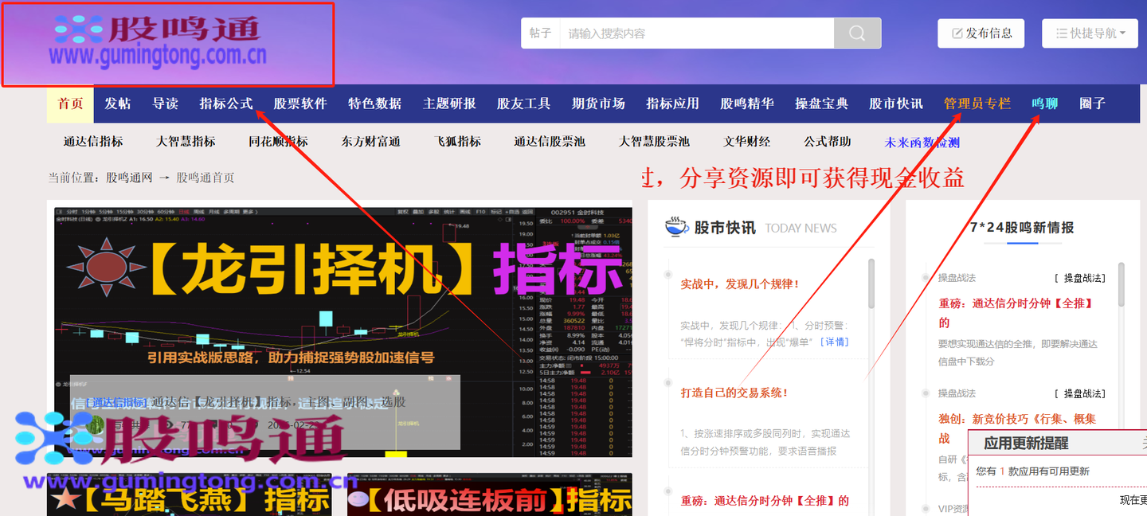Click the 7*24股鸣新情报 heading

1022,227
